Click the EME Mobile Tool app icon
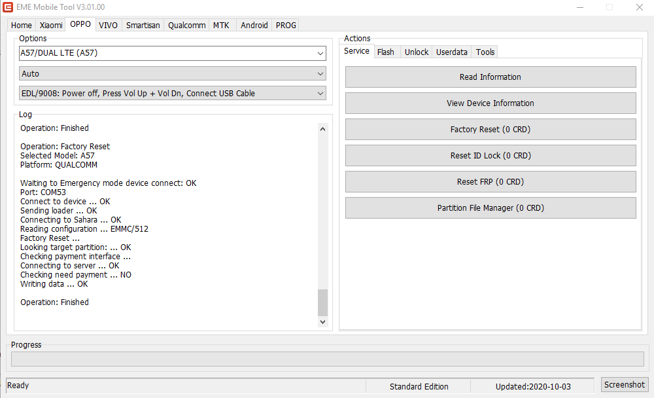 pos(7,7)
